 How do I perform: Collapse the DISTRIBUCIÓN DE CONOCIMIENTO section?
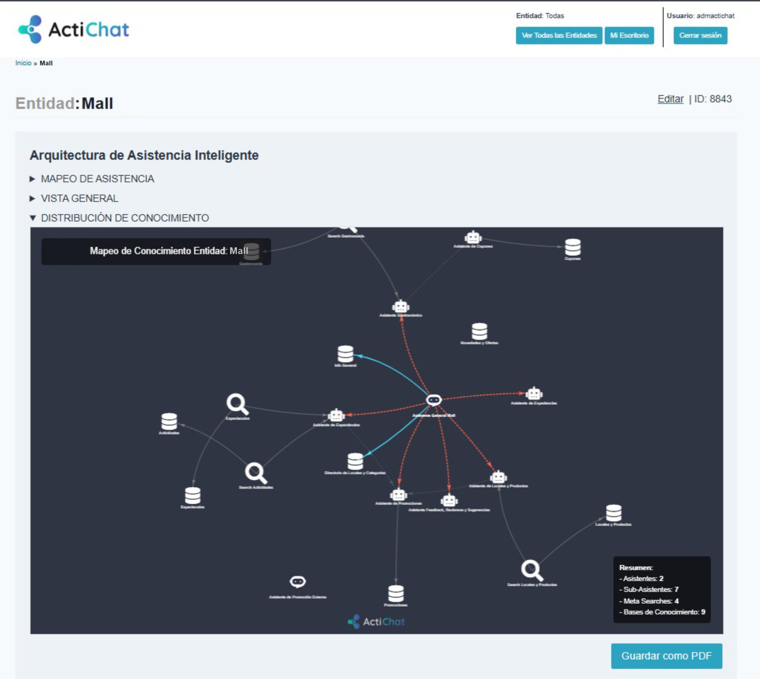click(x=124, y=218)
